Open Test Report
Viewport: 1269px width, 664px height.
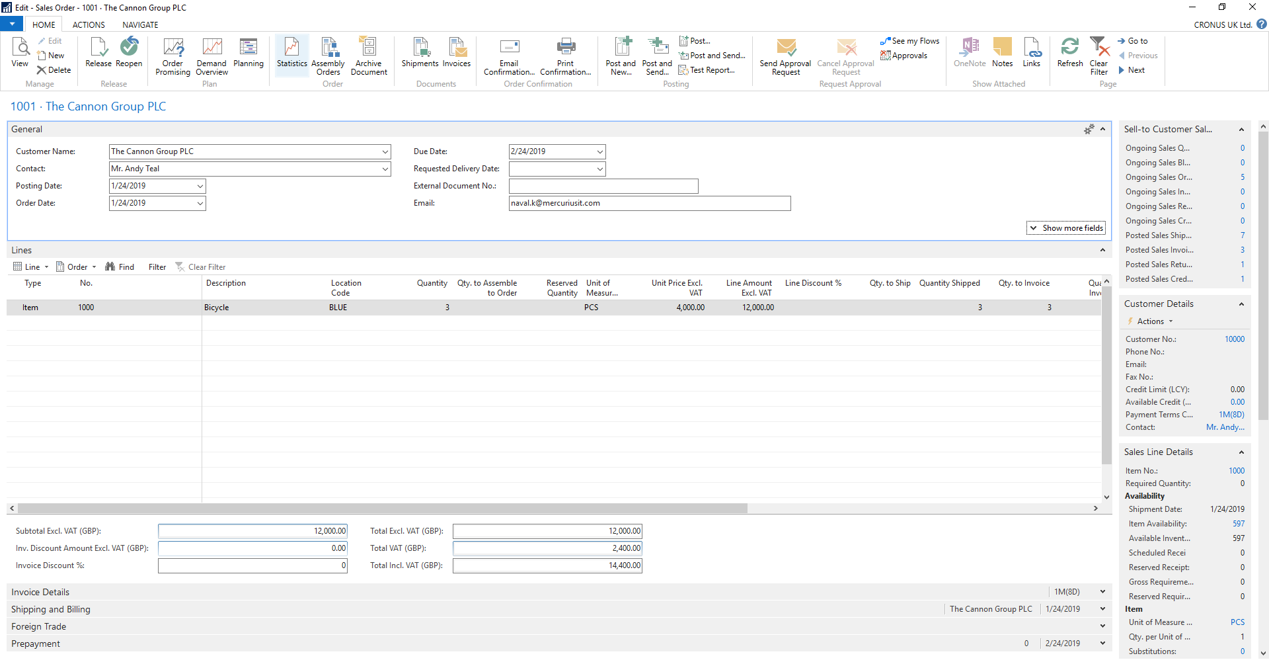tap(707, 70)
